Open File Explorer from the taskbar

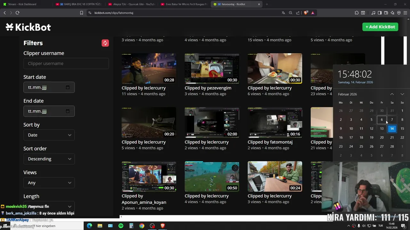(x=100, y=226)
